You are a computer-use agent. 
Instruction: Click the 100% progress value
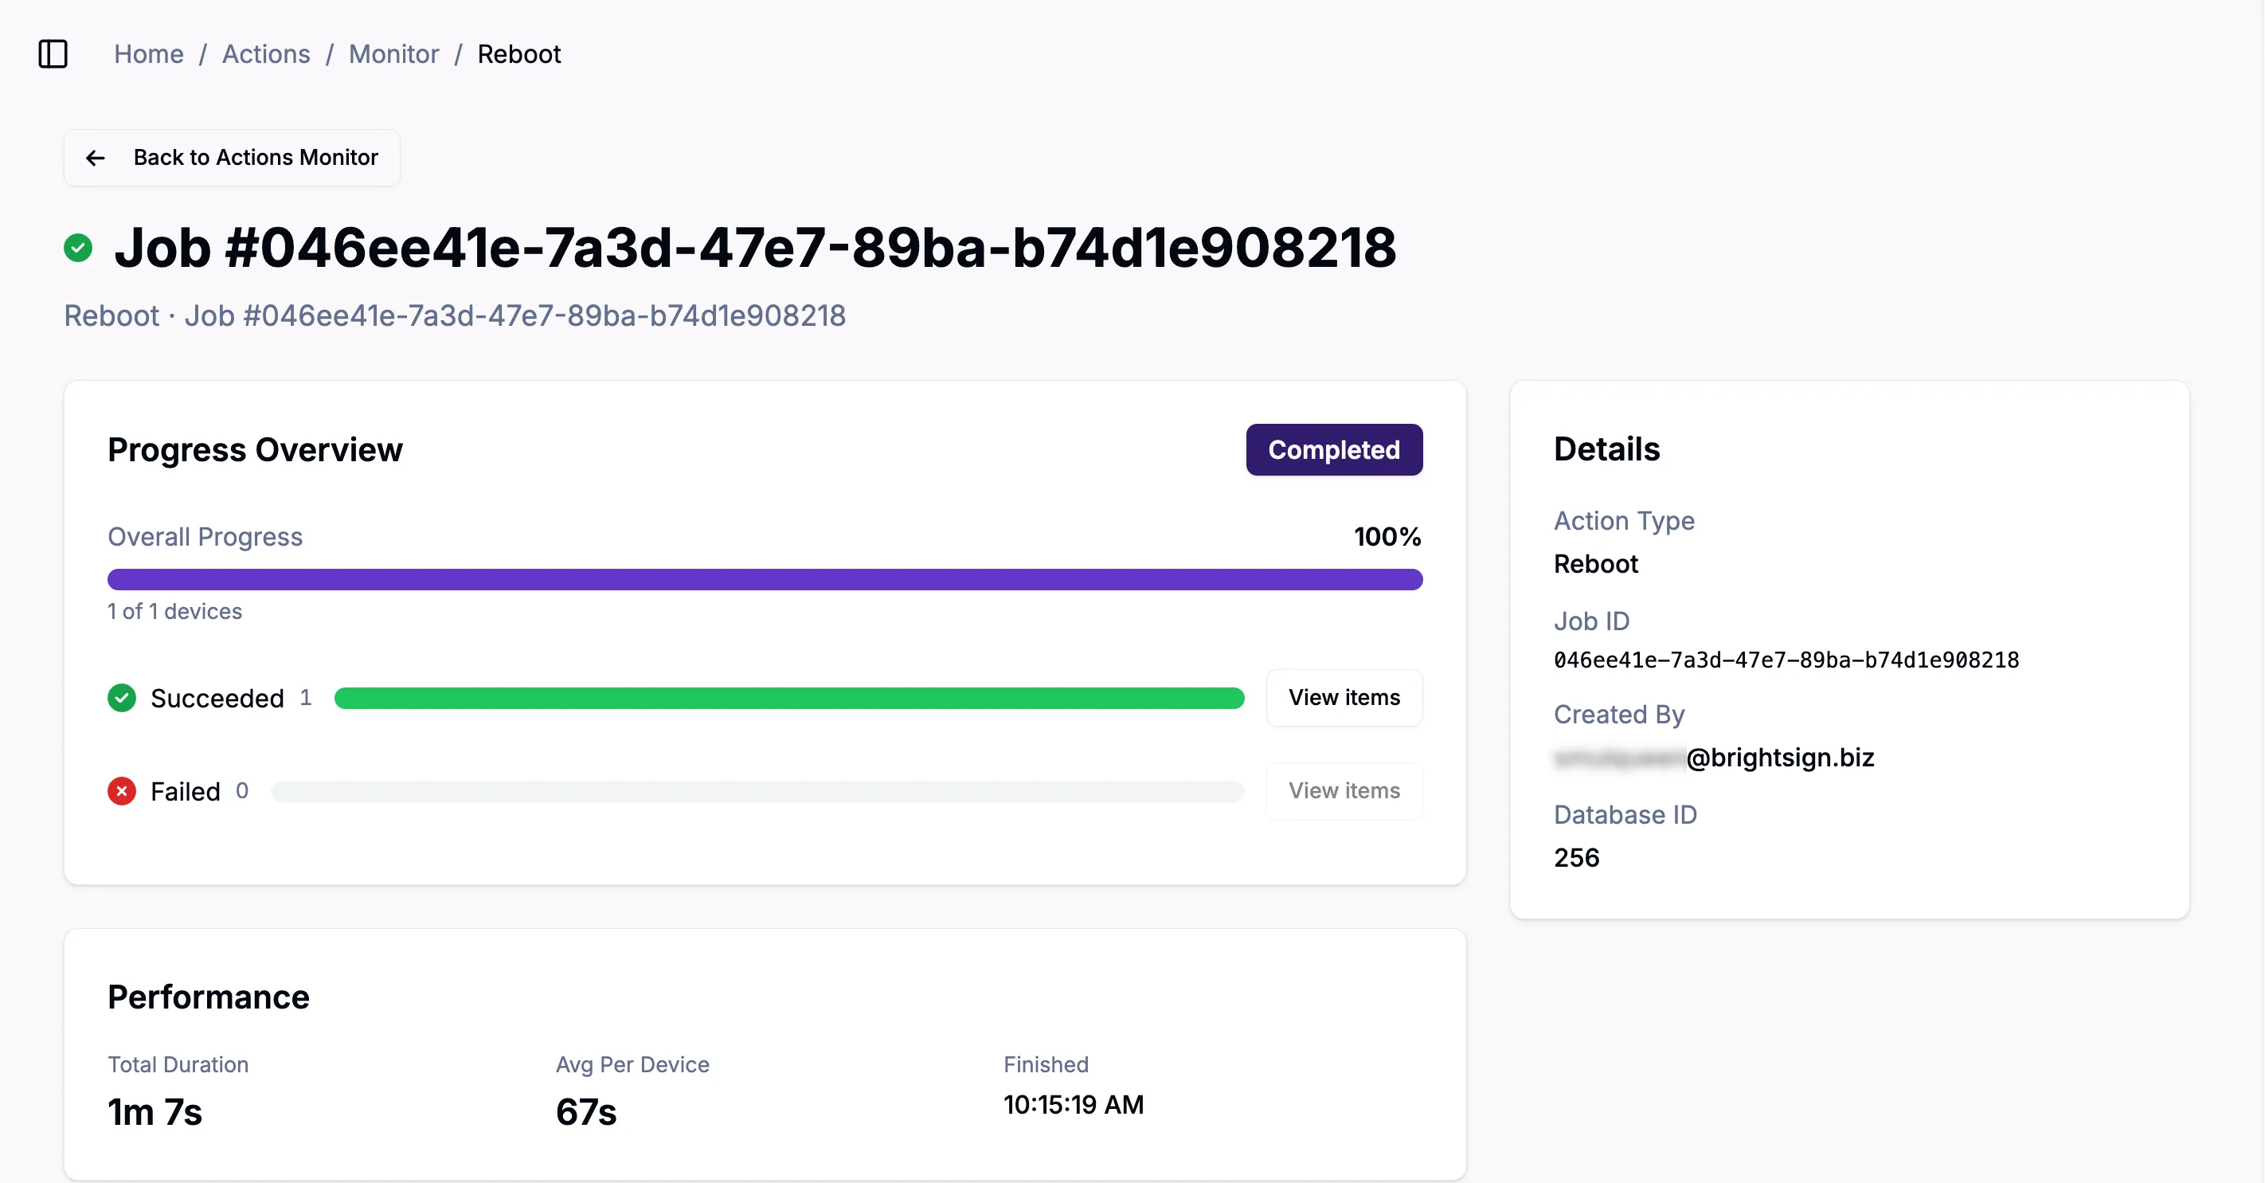[x=1387, y=536]
